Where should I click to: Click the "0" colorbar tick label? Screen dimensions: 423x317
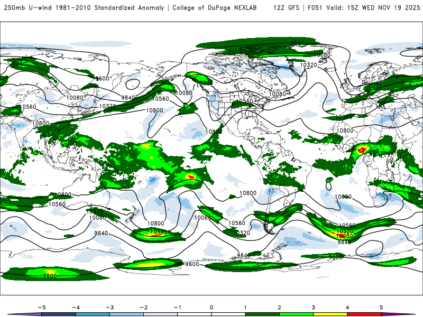tap(212, 307)
